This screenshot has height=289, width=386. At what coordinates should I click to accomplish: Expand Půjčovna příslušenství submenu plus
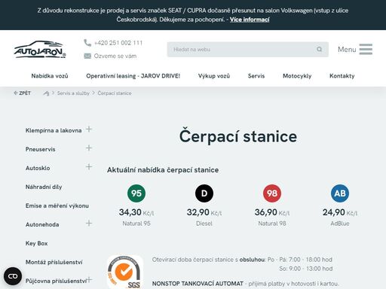(89, 280)
